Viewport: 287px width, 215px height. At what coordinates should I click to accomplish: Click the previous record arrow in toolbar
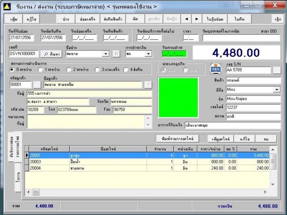click(x=186, y=19)
